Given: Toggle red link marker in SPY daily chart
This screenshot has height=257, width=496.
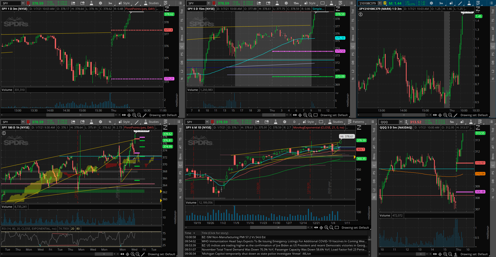Looking at the screenshot, I should [x=212, y=122].
